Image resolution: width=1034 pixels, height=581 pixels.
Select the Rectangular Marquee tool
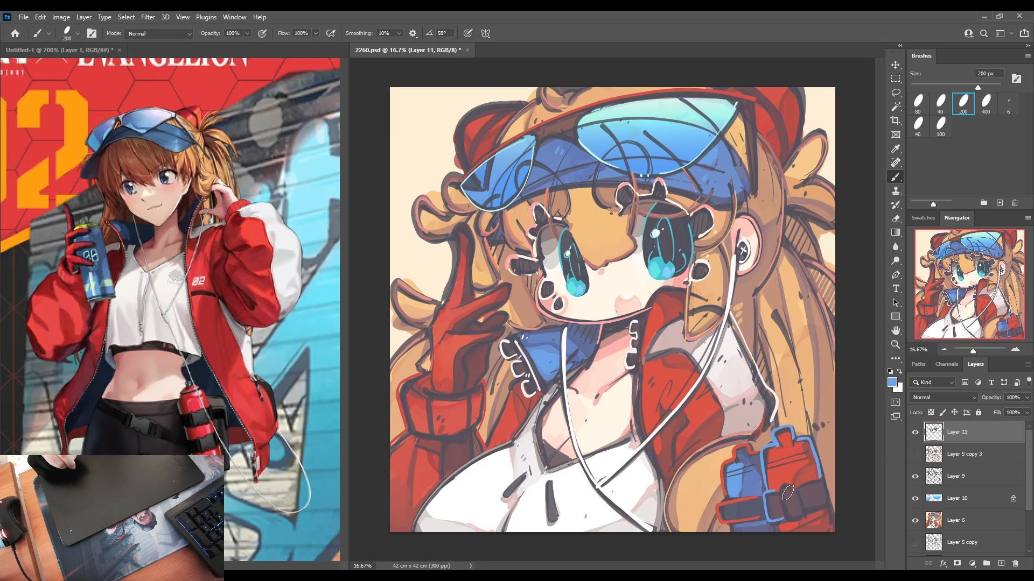pyautogui.click(x=896, y=79)
